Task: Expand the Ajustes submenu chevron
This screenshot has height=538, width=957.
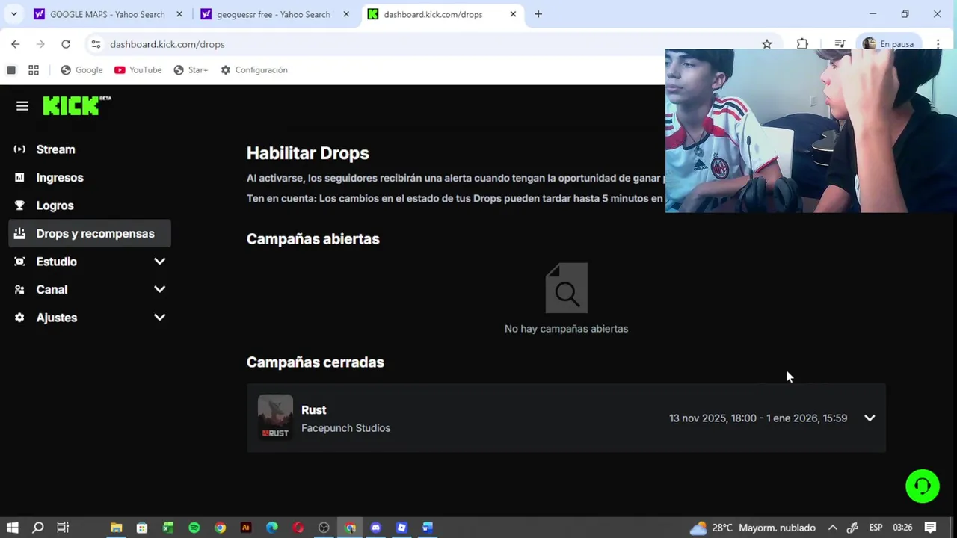Action: pos(159,318)
